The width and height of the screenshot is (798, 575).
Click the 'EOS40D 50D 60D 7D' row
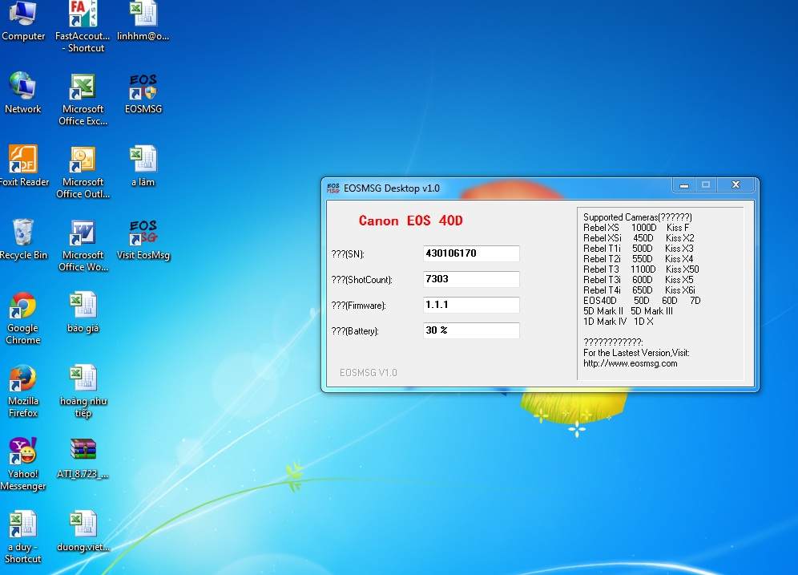[642, 301]
